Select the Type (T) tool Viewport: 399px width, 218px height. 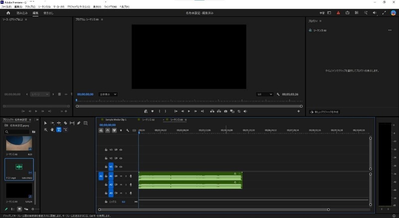[x=59, y=130]
